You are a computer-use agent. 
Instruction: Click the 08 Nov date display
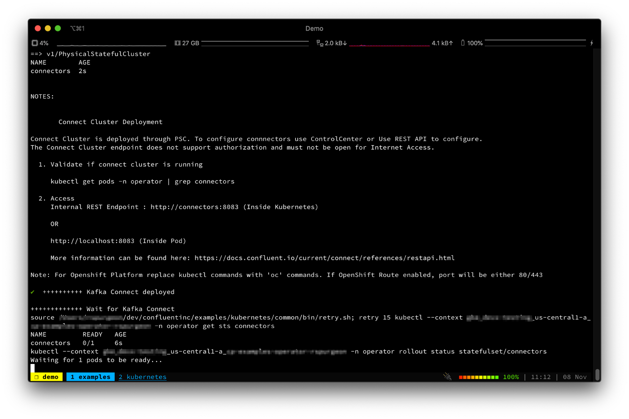tap(575, 377)
